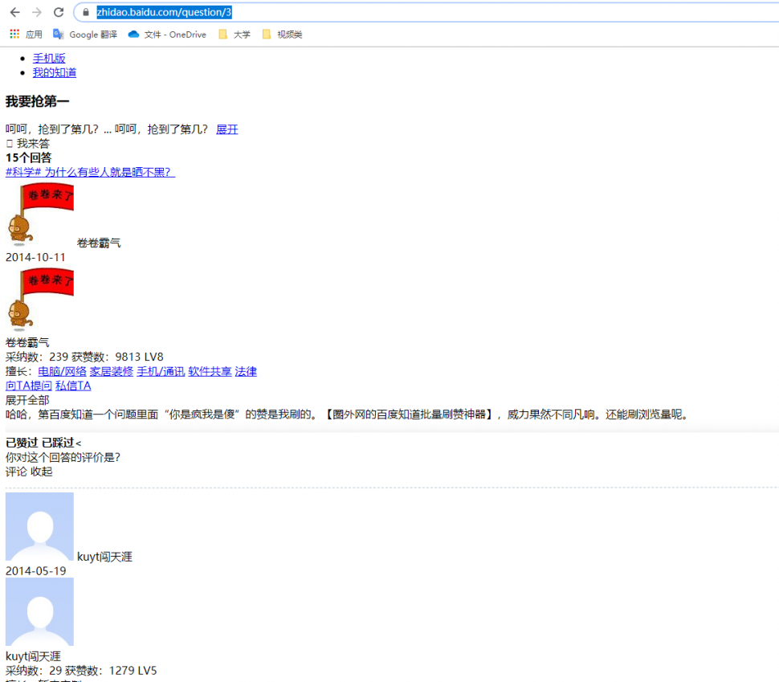Image resolution: width=779 pixels, height=682 pixels.
Task: Open the #科学# 晒不黑 topic link
Action: [x=90, y=172]
